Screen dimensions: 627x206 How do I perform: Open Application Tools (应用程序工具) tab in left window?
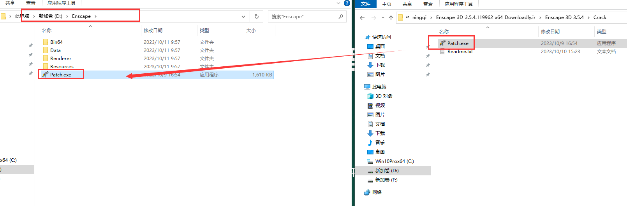coord(62,3)
